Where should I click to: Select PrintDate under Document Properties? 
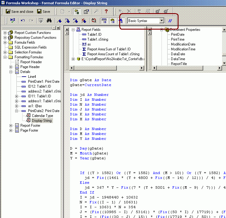[x=178, y=35]
